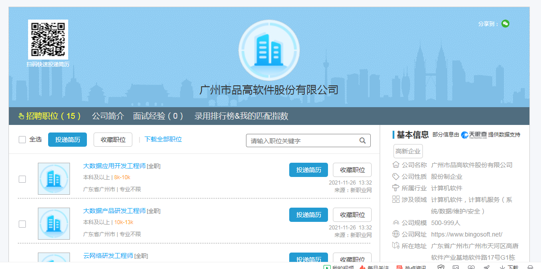This screenshot has height=269, width=541.
Task: Check the box for 大数据应用开发工程师 job
Action: point(22,179)
